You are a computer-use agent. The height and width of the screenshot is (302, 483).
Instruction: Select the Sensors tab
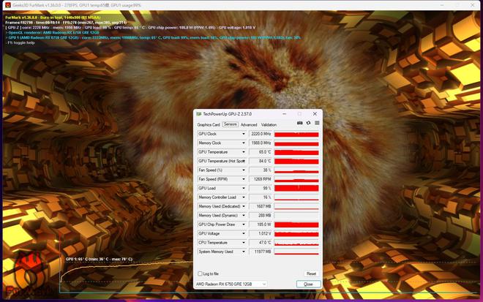tap(230, 124)
